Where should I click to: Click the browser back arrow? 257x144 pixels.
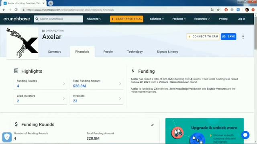(4, 10)
